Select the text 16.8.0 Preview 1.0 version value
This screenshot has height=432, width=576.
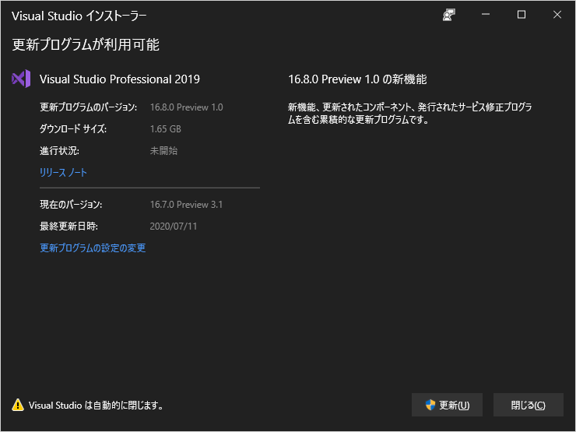point(187,107)
